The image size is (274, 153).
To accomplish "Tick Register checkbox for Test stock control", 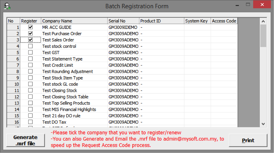I will tap(30, 46).
